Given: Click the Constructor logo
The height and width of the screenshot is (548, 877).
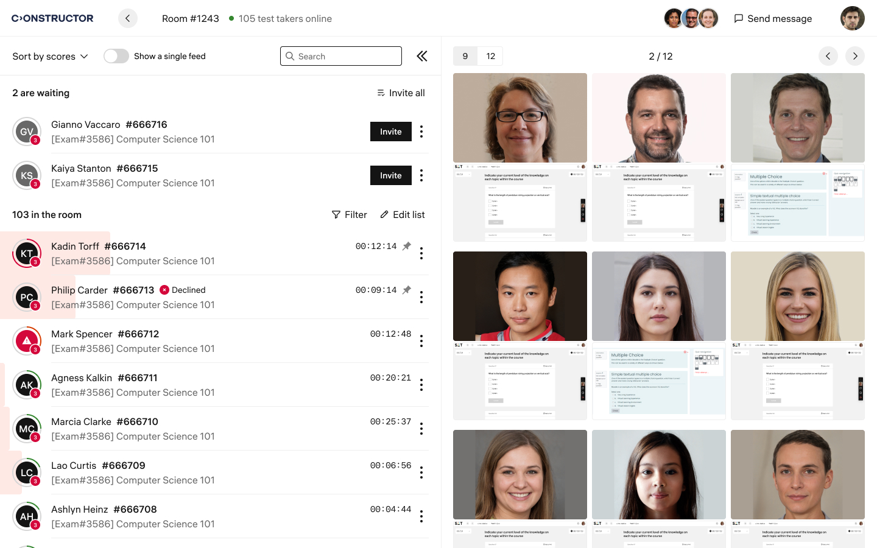Looking at the screenshot, I should (52, 18).
